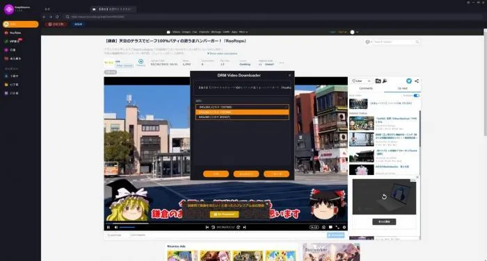Open the More menu in Niconico header
487x261 pixels.
[x=243, y=32]
